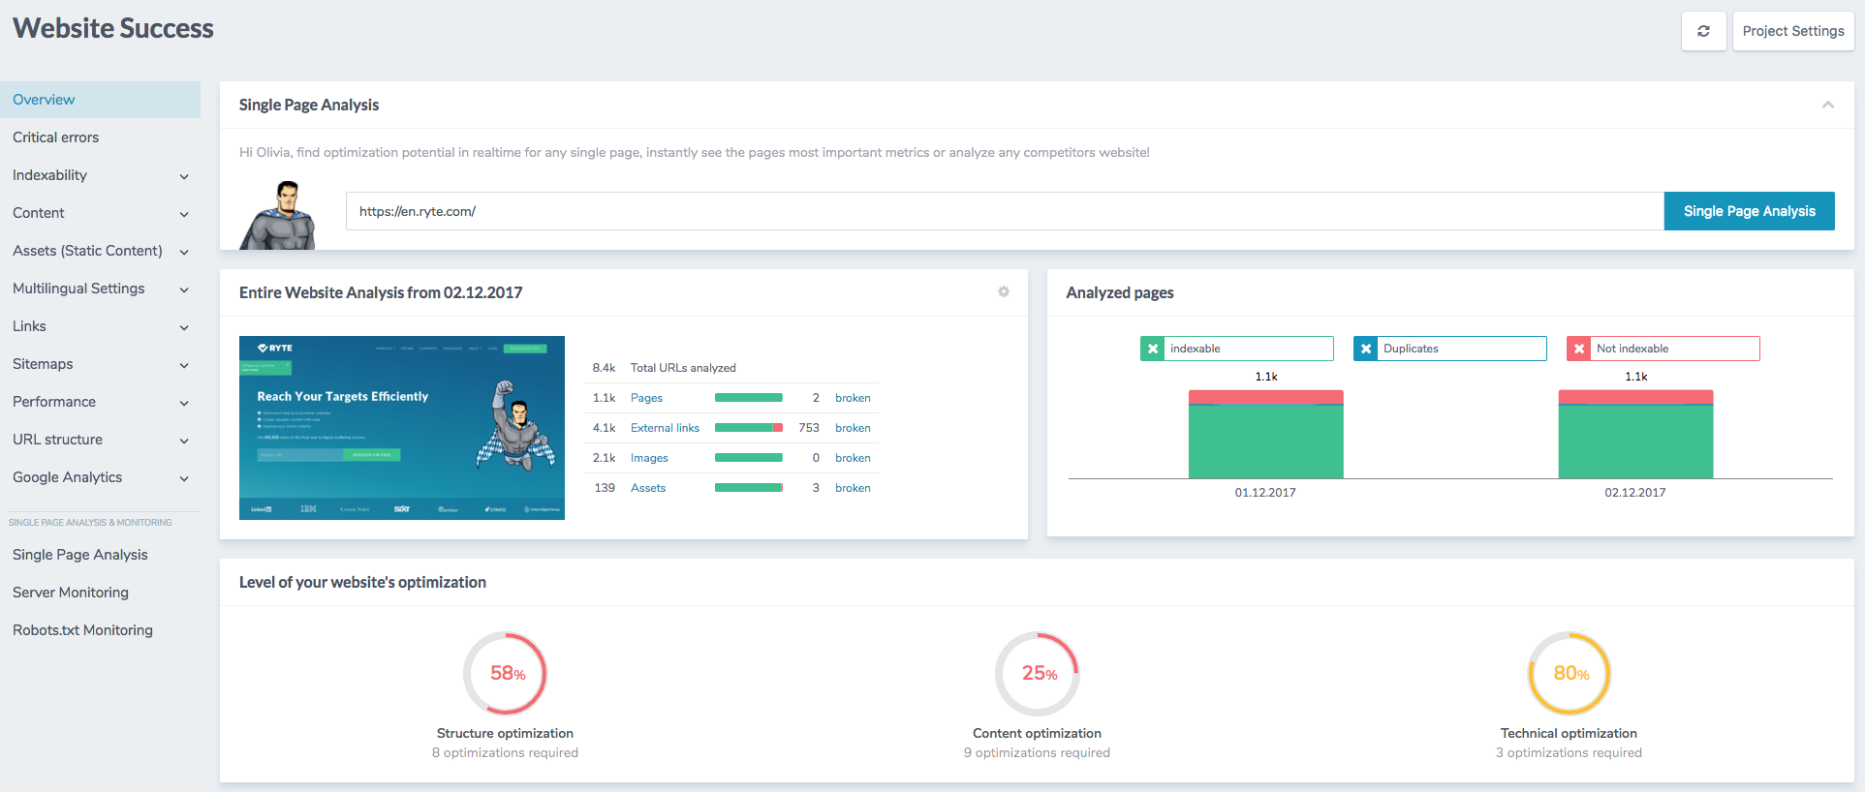Viewport: 1865px width, 792px height.
Task: Click the Images progress bar
Action: click(749, 458)
